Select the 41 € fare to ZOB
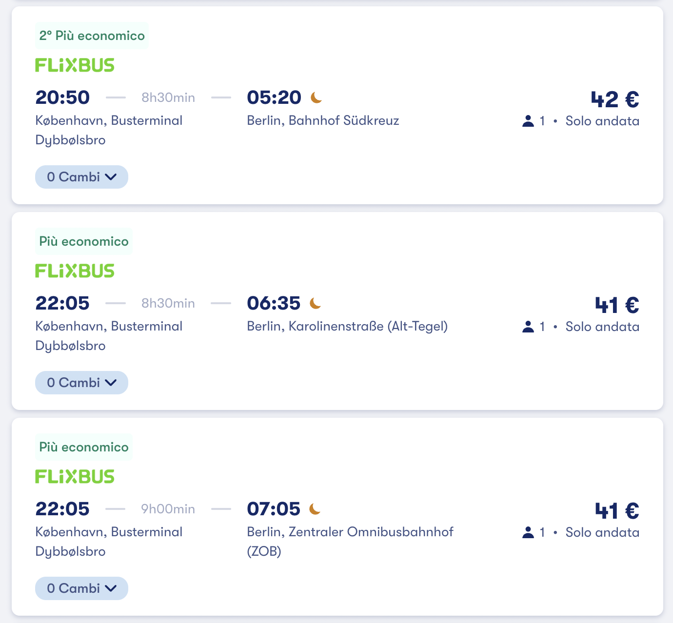This screenshot has width=673, height=623. [616, 511]
